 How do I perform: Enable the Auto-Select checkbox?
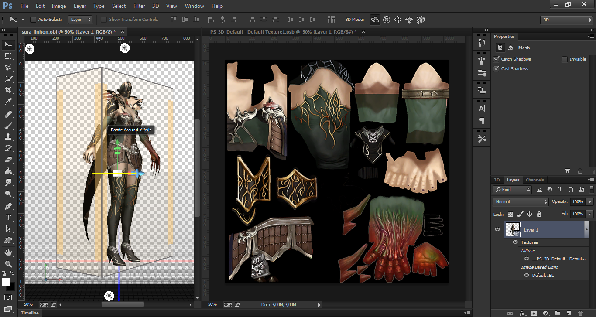click(33, 20)
